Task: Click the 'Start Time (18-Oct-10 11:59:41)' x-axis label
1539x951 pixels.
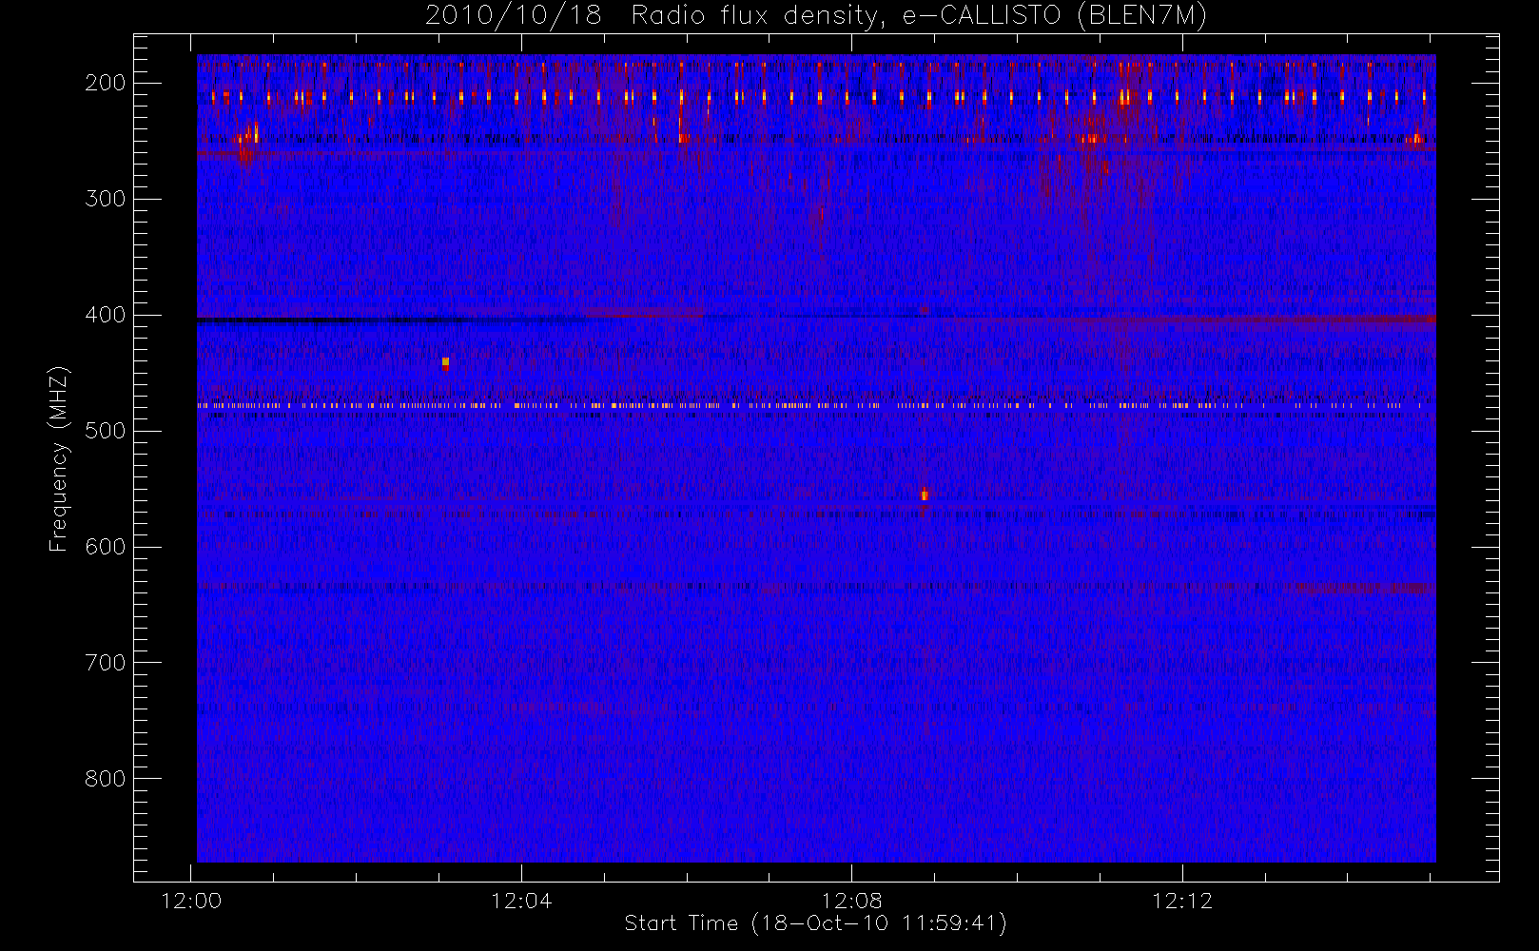Action: click(815, 923)
